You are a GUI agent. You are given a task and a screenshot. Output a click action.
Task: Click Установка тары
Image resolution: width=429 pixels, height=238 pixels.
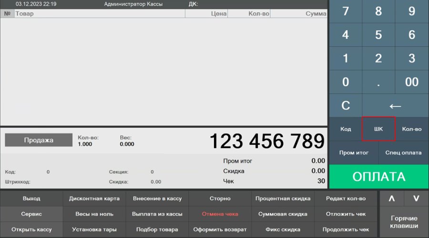pos(94,229)
